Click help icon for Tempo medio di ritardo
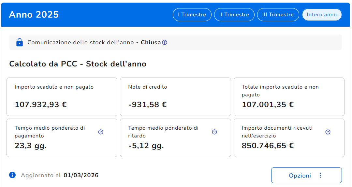The height and width of the screenshot is (187, 352). pos(214,132)
